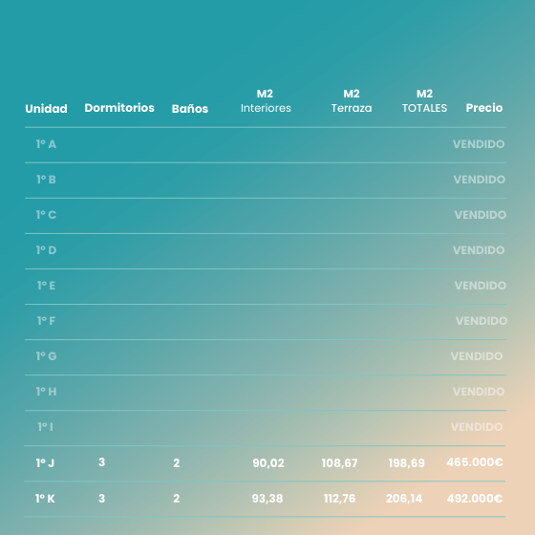Image resolution: width=535 pixels, height=535 pixels.
Task: Select unit 1º F
Action: click(46, 321)
